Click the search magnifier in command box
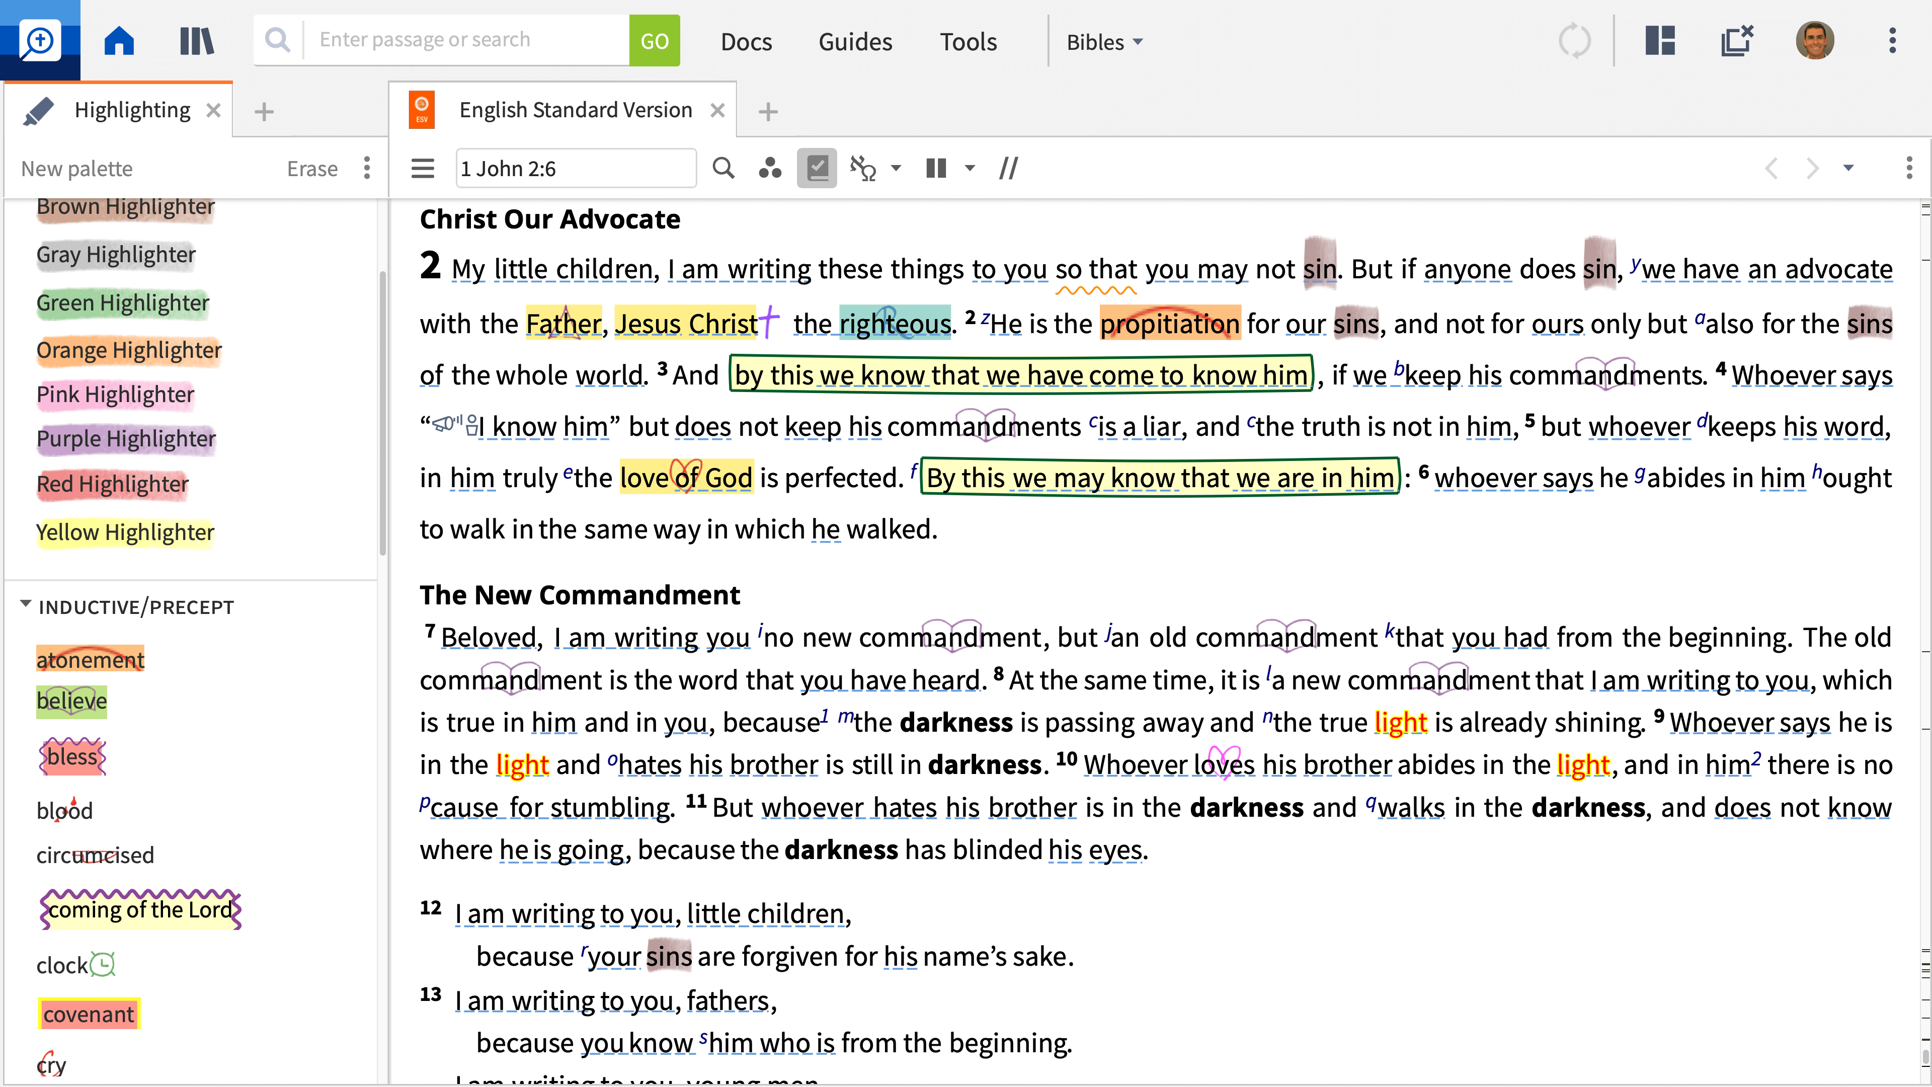 coord(278,40)
